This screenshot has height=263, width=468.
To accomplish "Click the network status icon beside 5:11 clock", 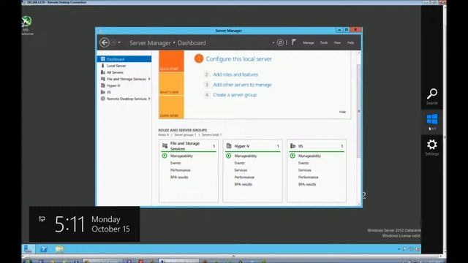I will click(42, 219).
